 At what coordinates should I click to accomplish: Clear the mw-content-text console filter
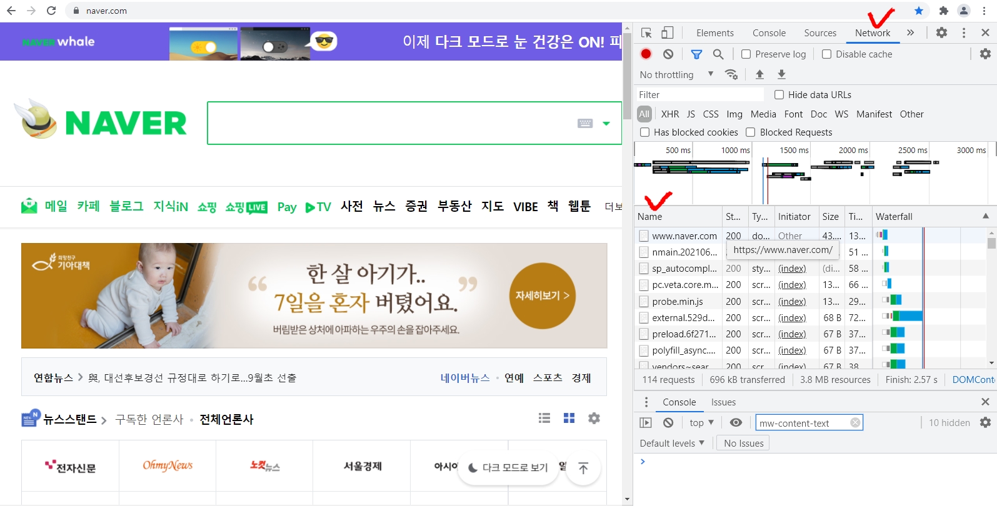[x=855, y=423]
